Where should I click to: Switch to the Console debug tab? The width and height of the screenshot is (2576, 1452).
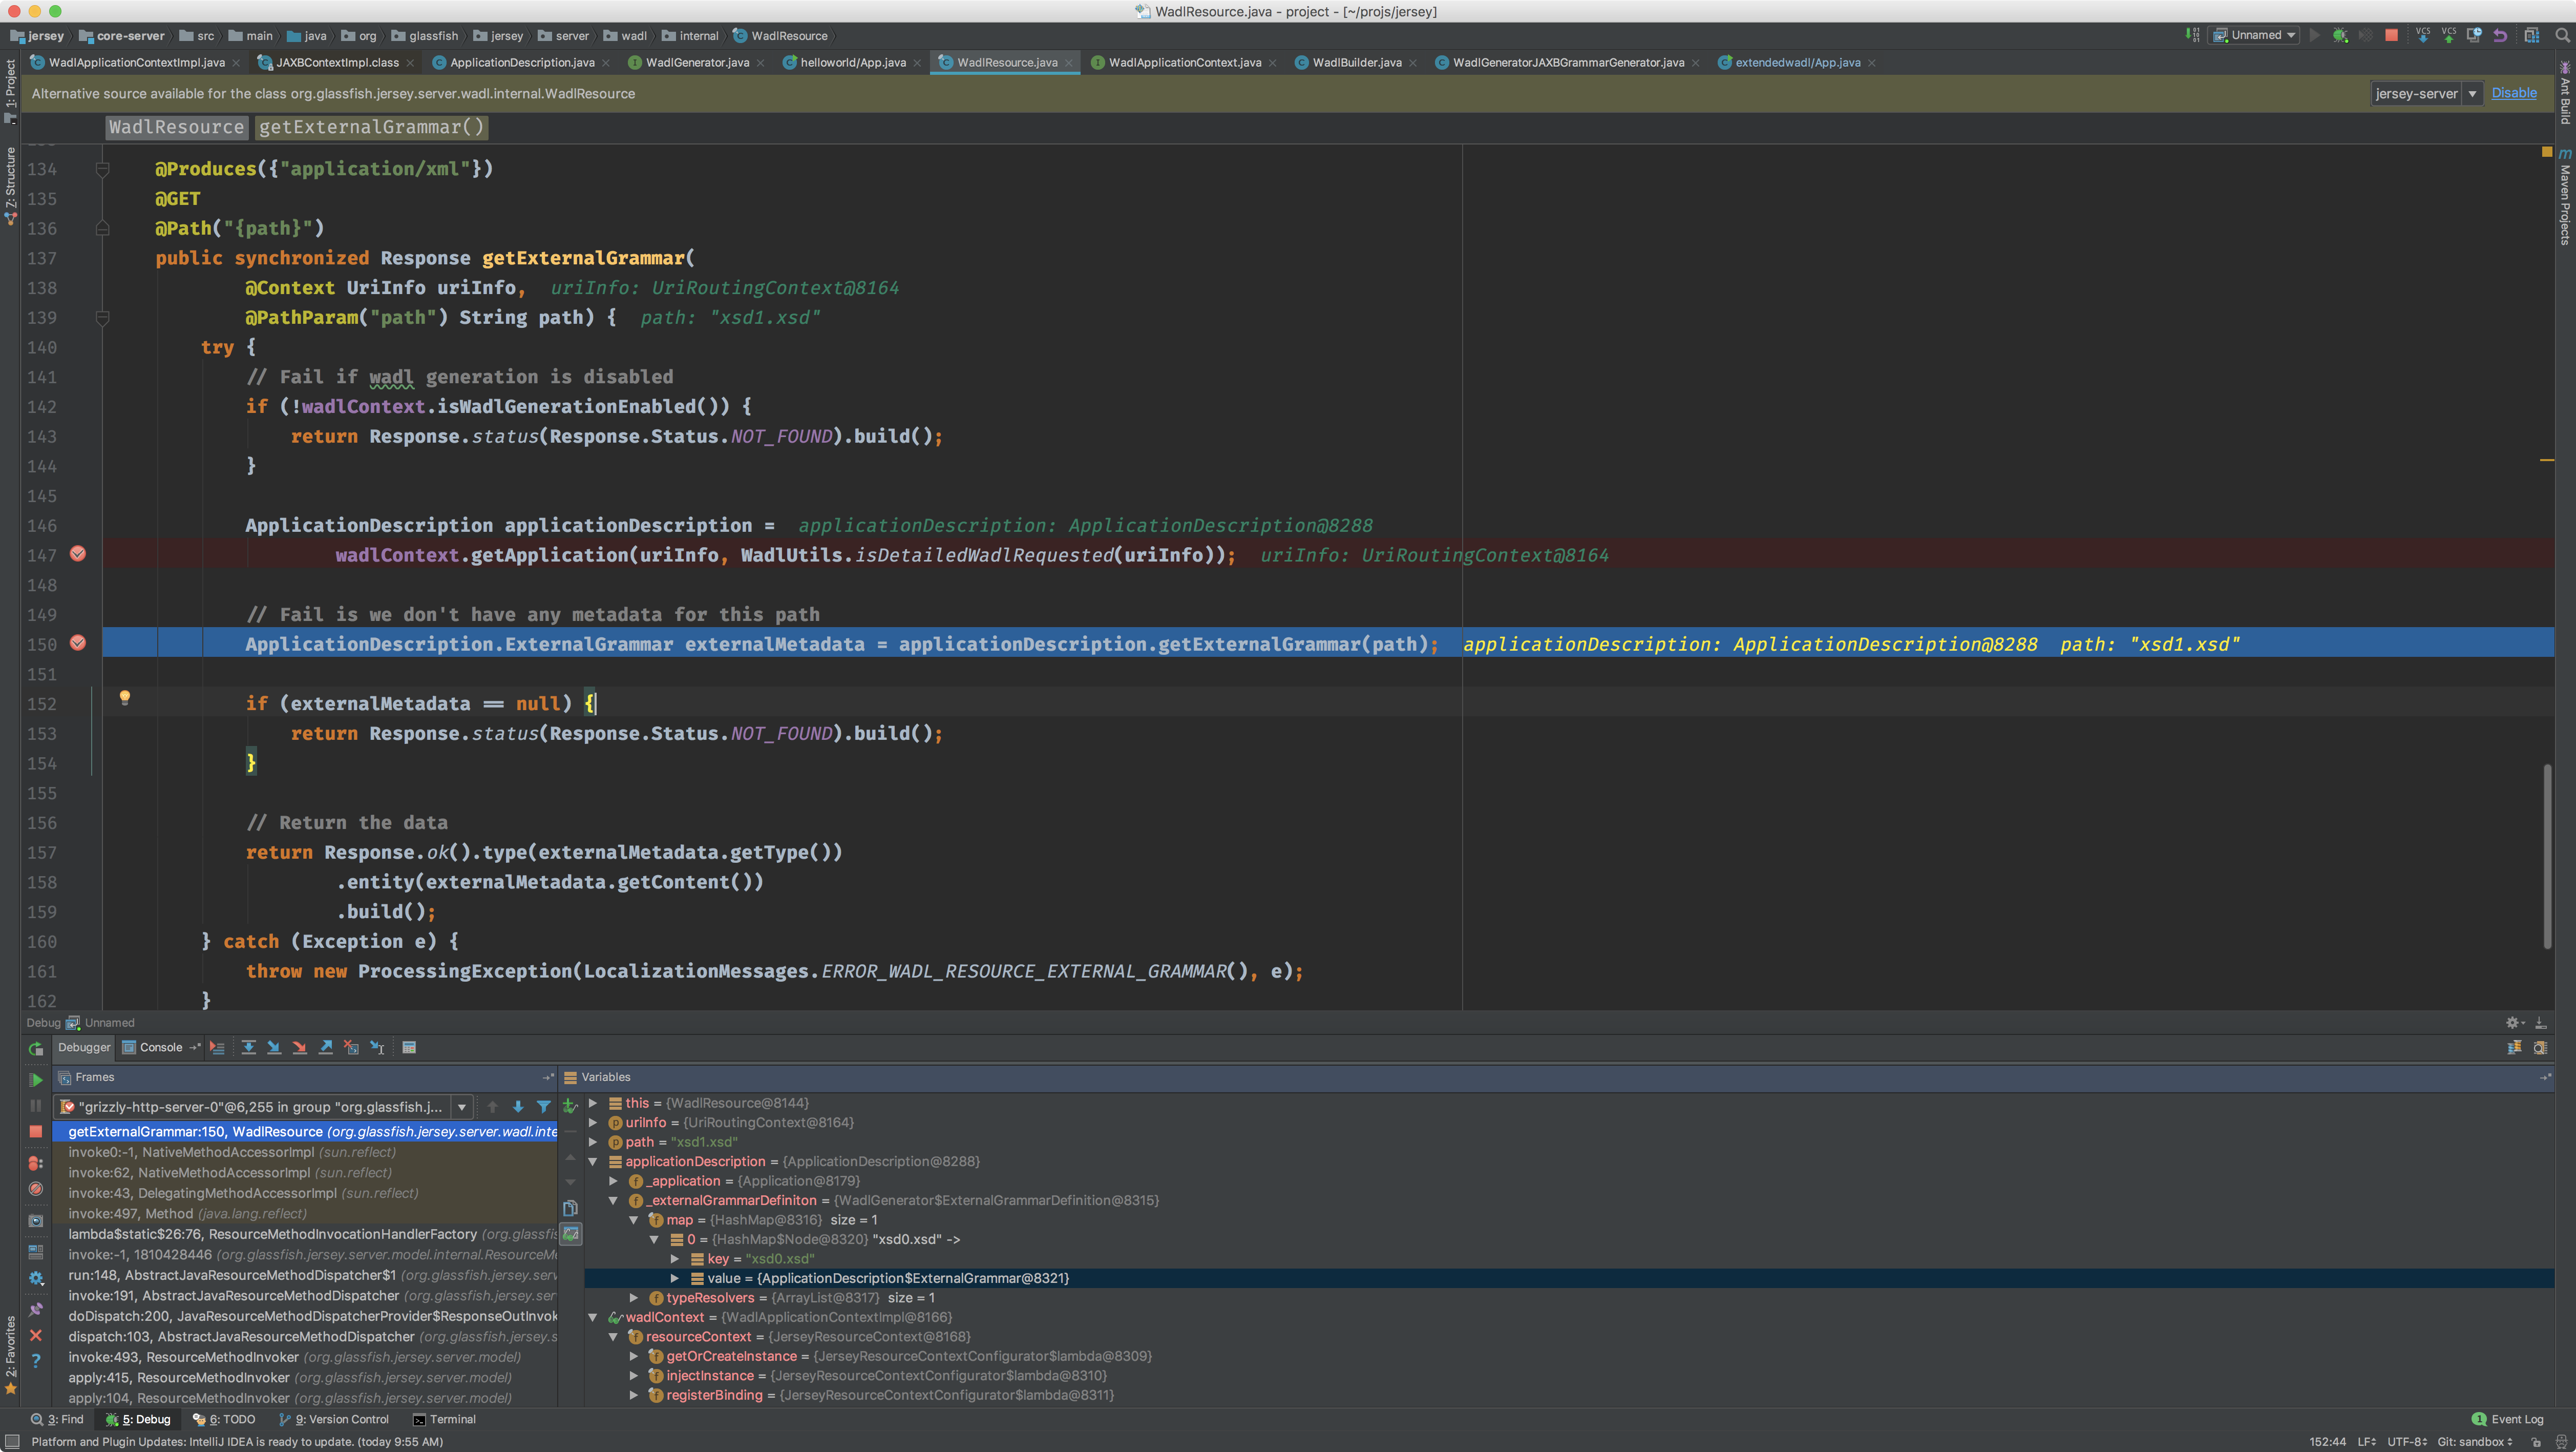pos(160,1047)
